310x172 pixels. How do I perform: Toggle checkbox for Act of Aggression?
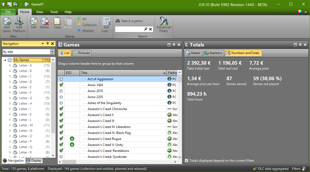pyautogui.click(x=61, y=79)
